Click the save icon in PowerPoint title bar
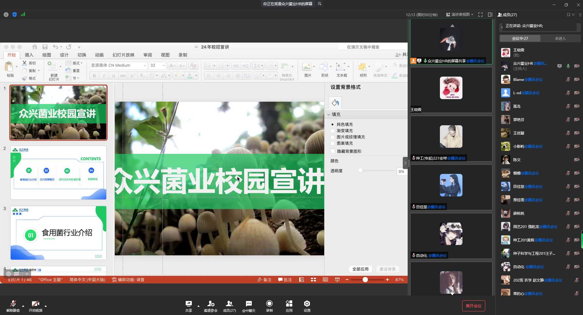The image size is (583, 315). pyautogui.click(x=45, y=47)
